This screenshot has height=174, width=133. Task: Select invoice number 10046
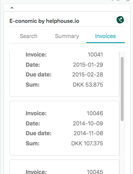coord(95,113)
